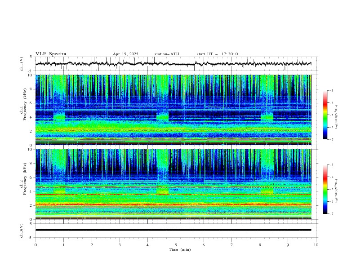Click the ch.1 voltage waveform trace
This screenshot has height=275, width=356.
173,64
